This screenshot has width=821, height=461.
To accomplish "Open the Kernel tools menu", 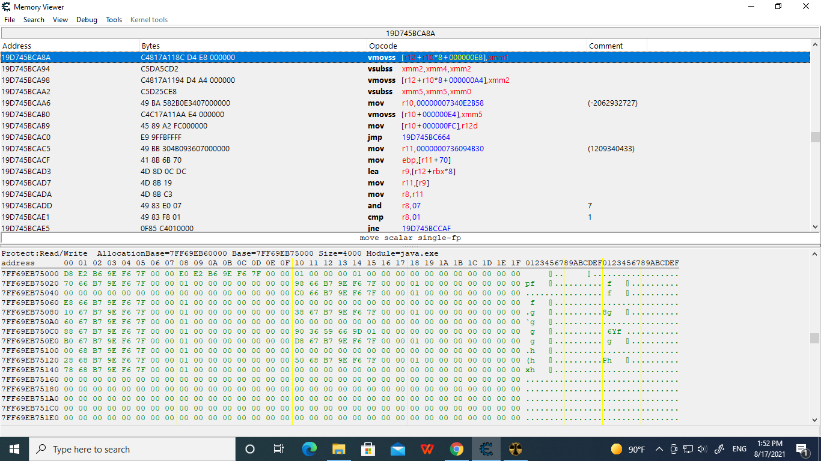I will (x=148, y=19).
